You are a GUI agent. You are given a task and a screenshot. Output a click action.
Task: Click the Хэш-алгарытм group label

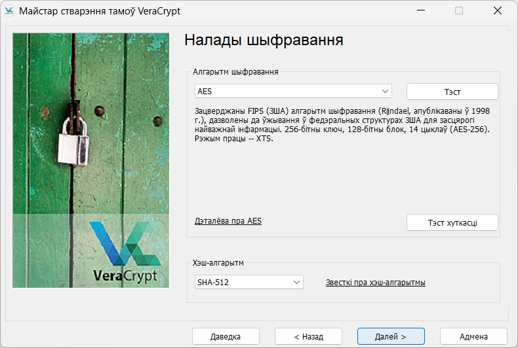pos(218,263)
